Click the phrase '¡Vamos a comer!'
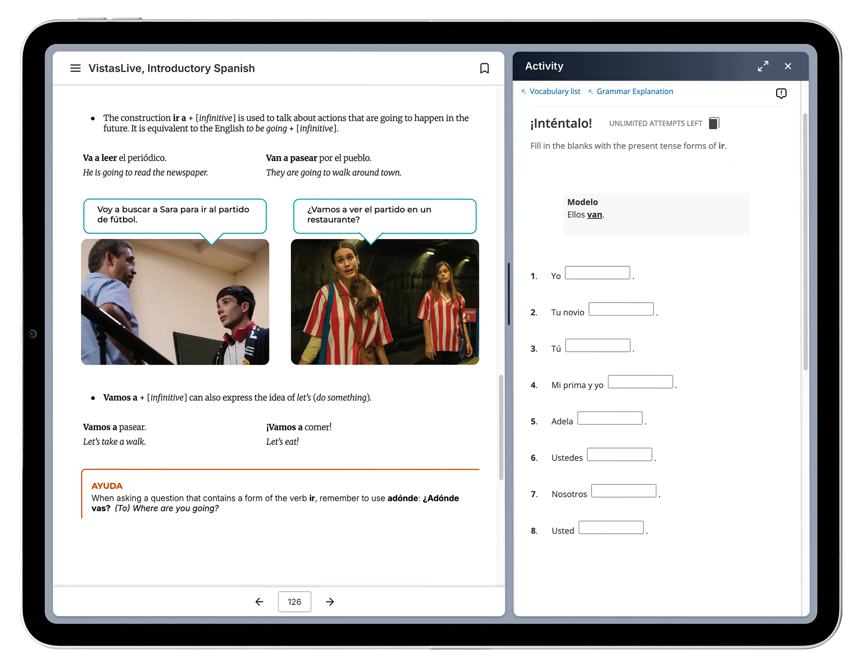860x667 pixels. (299, 427)
